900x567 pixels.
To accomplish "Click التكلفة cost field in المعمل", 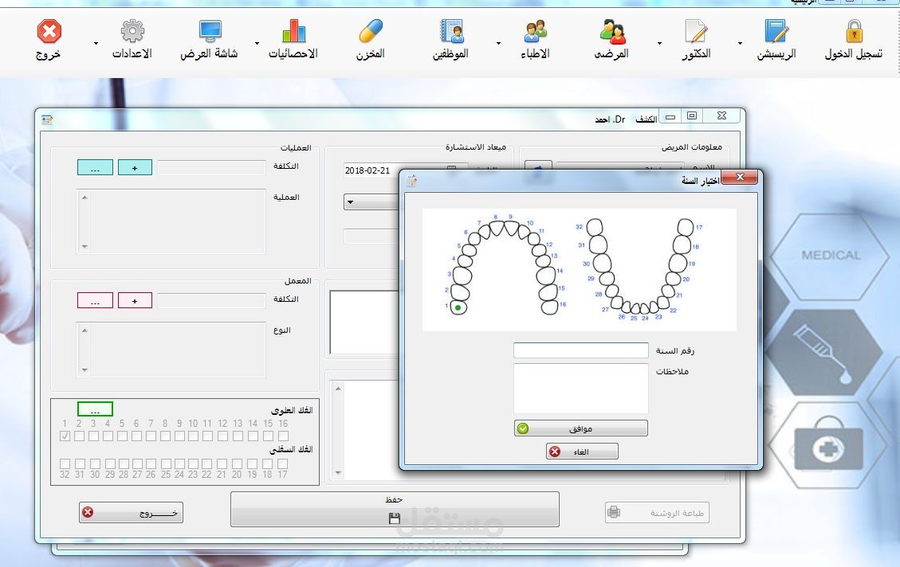I will (211, 300).
